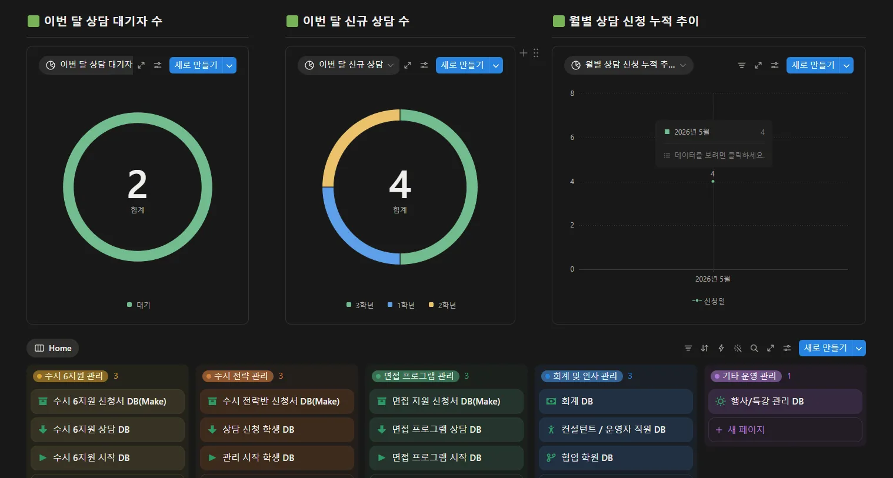
Task: Open 수시 6지원 신청서 DB(Make) card
Action: pos(108,402)
